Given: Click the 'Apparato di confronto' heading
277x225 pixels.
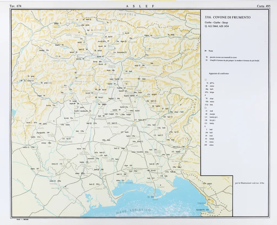Looking at the screenshot, I should point(219,74).
